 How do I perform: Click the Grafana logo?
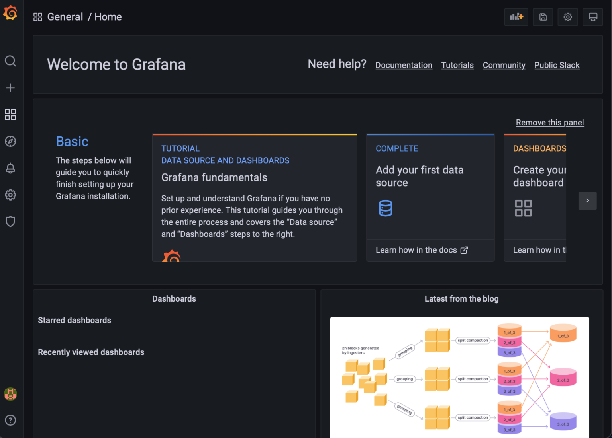10,12
